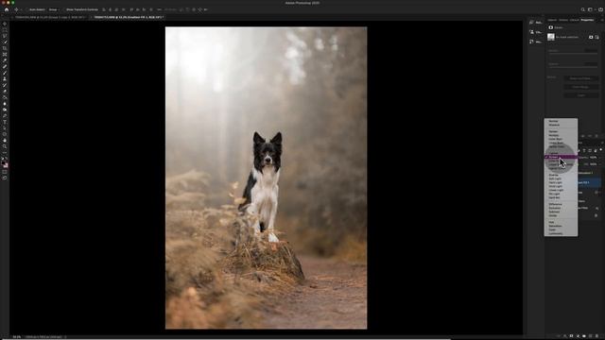Screen dimensions: 605x340
Task: Click the zoom percentage in status bar
Action: coord(17,337)
